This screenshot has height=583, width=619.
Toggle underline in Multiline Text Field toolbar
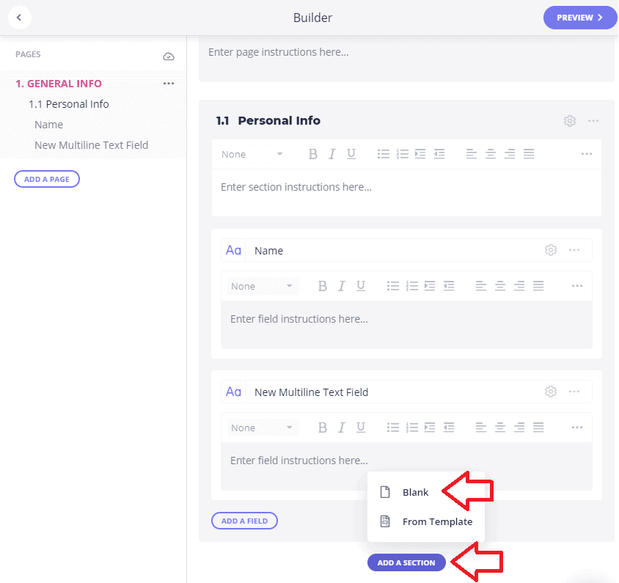[360, 428]
